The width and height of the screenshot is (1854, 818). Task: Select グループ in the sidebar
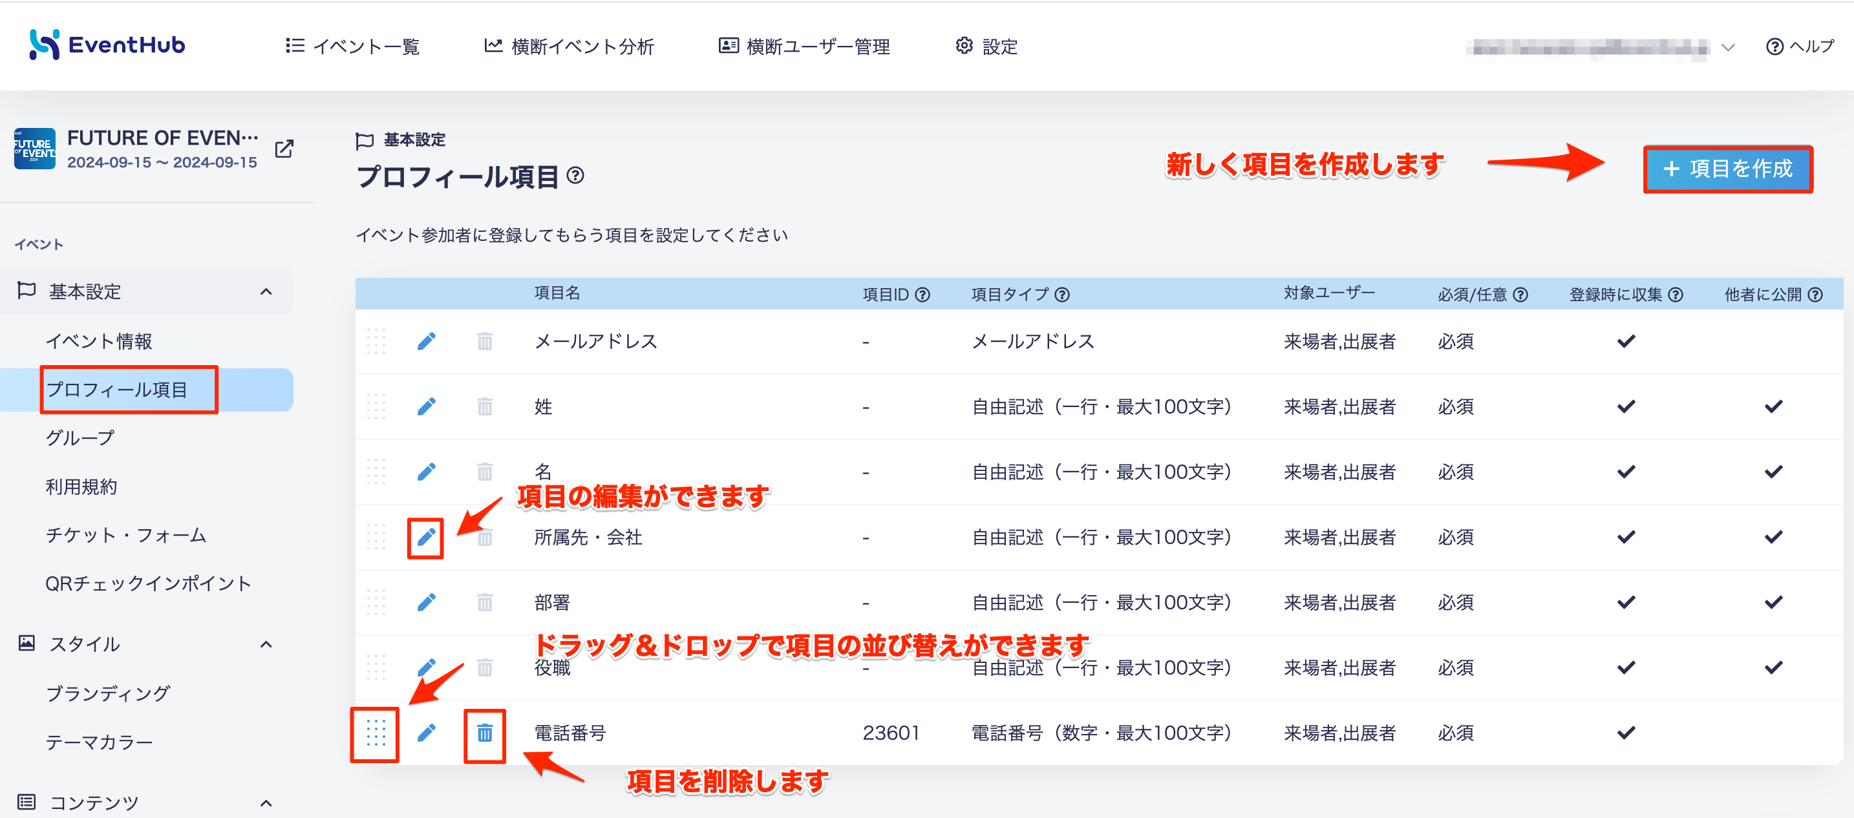point(80,437)
